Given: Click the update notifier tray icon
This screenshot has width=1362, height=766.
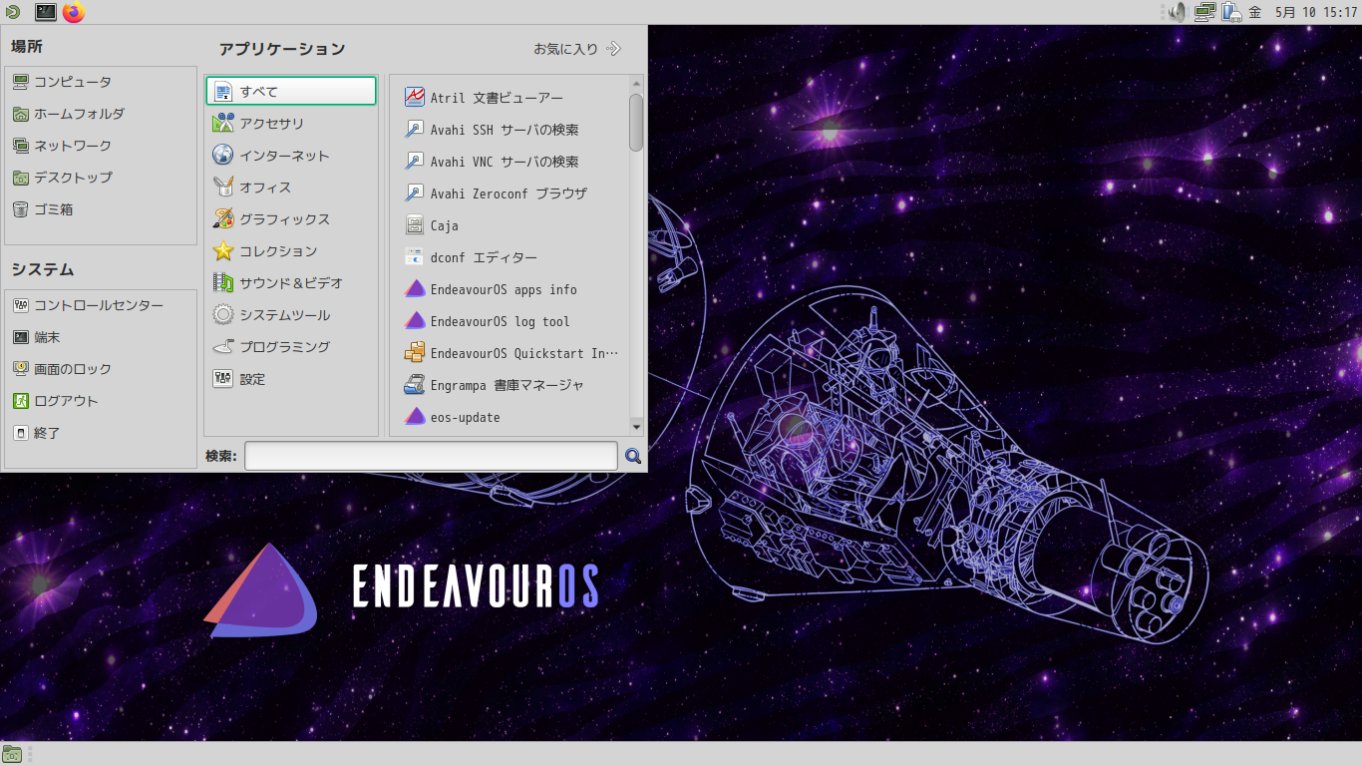Looking at the screenshot, I should 1231,12.
